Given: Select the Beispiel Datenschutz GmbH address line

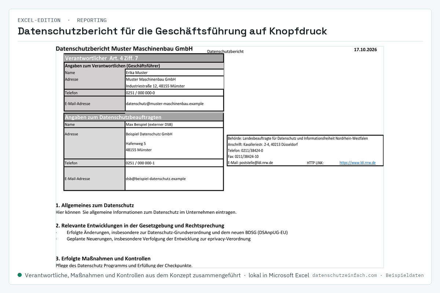Looking at the screenshot, I should (x=149, y=134).
